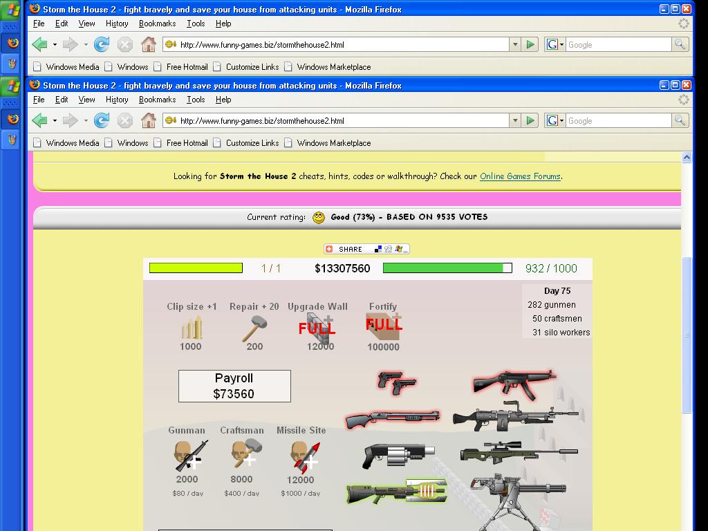This screenshot has height=531, width=708.
Task: Select the tripod minigun weapon
Action: coord(517,501)
